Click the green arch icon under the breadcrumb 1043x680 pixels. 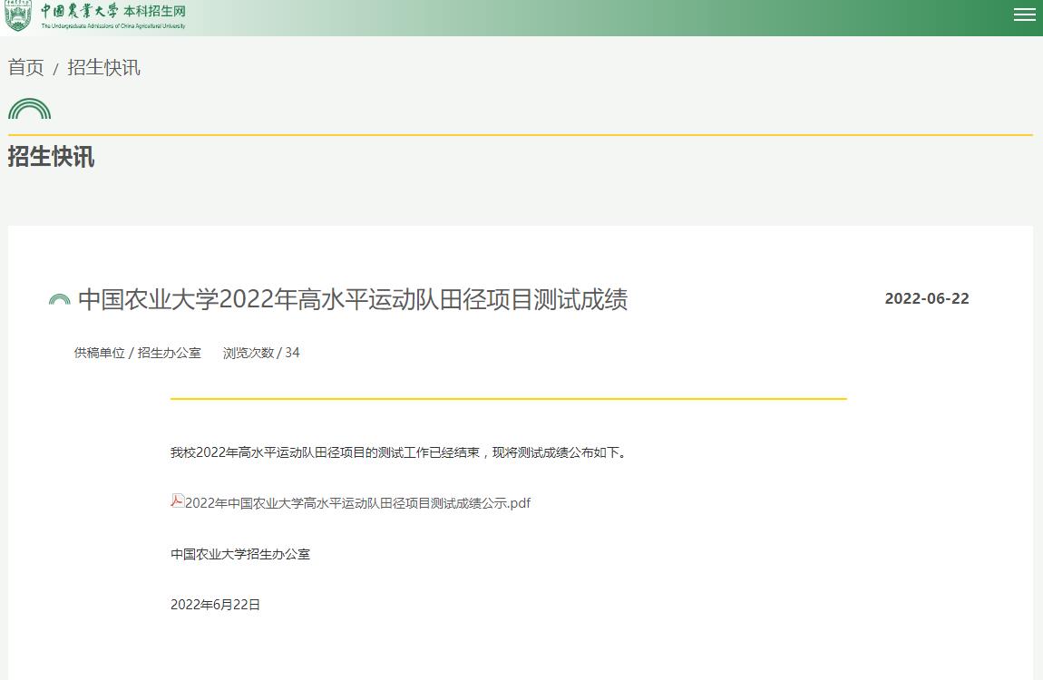coord(29,109)
